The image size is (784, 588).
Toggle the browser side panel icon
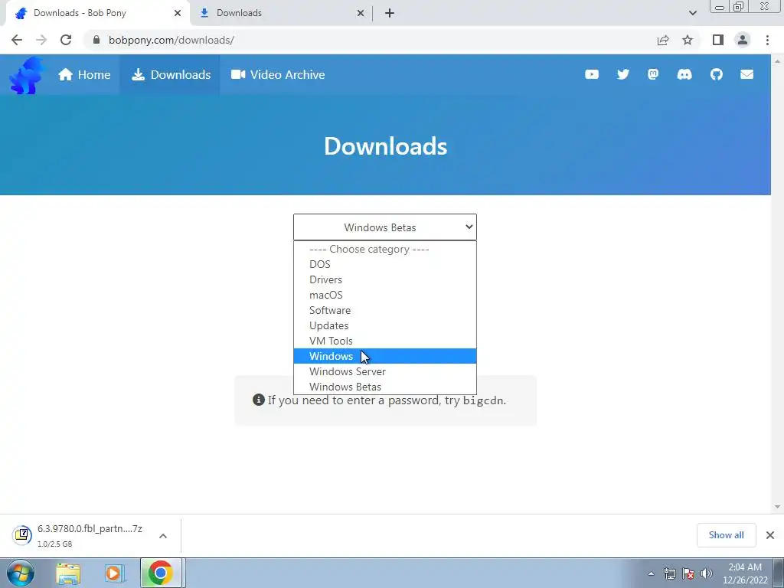718,40
